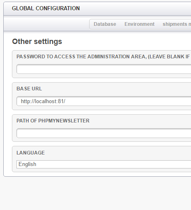Click the password administration area label

[104, 57]
